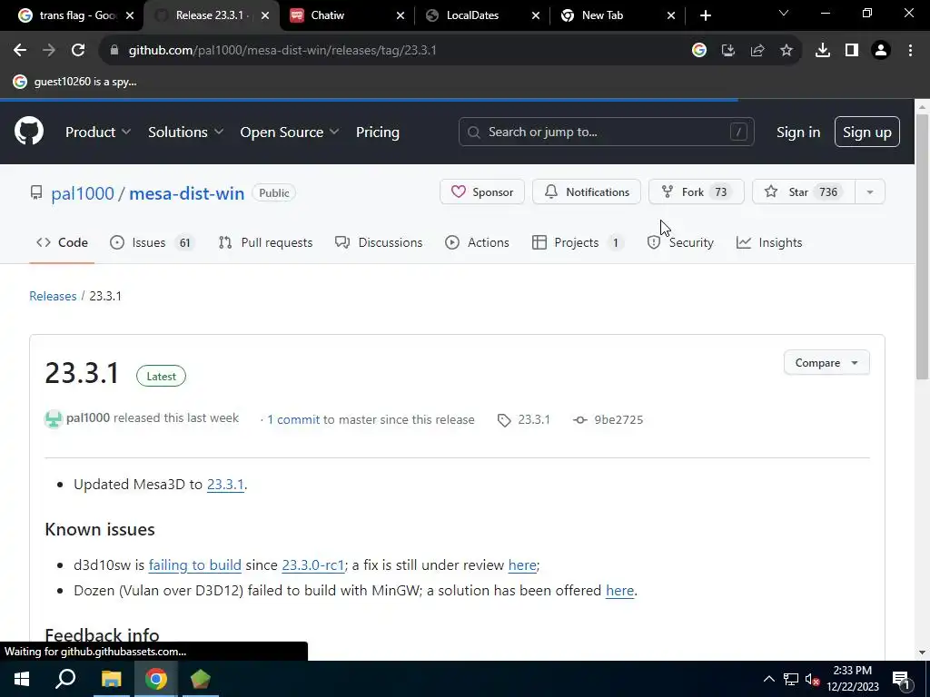930x697 pixels.
Task: Open the pal1000 owner link
Action: [83, 193]
